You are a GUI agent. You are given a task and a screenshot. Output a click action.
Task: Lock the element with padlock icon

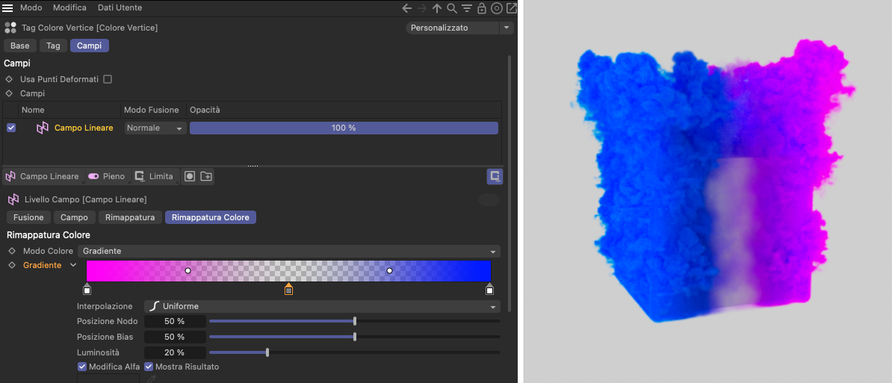tap(482, 8)
